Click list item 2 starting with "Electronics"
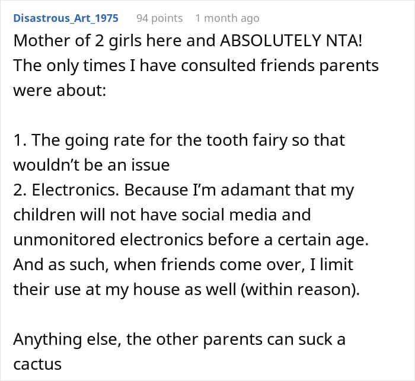This screenshot has width=415, height=381. coord(184,191)
